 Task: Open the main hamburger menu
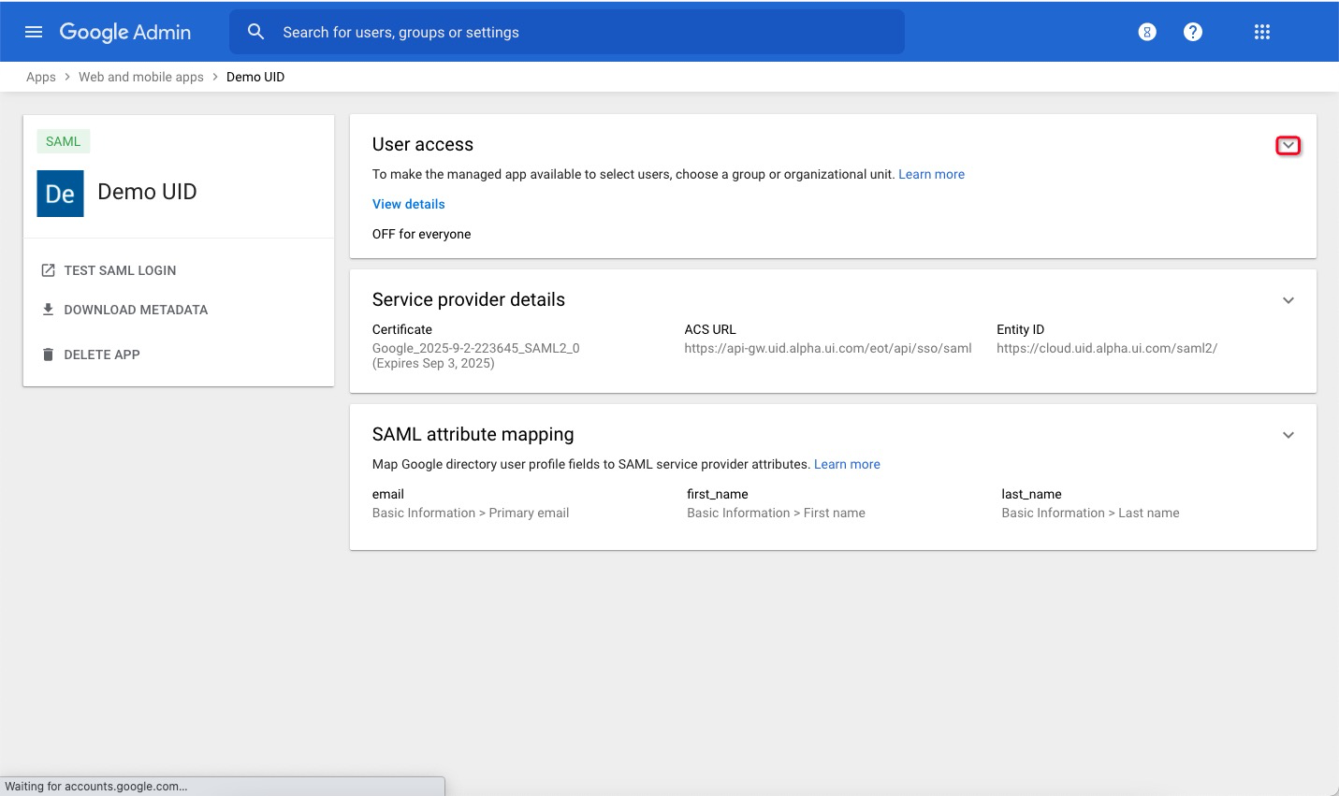point(34,32)
